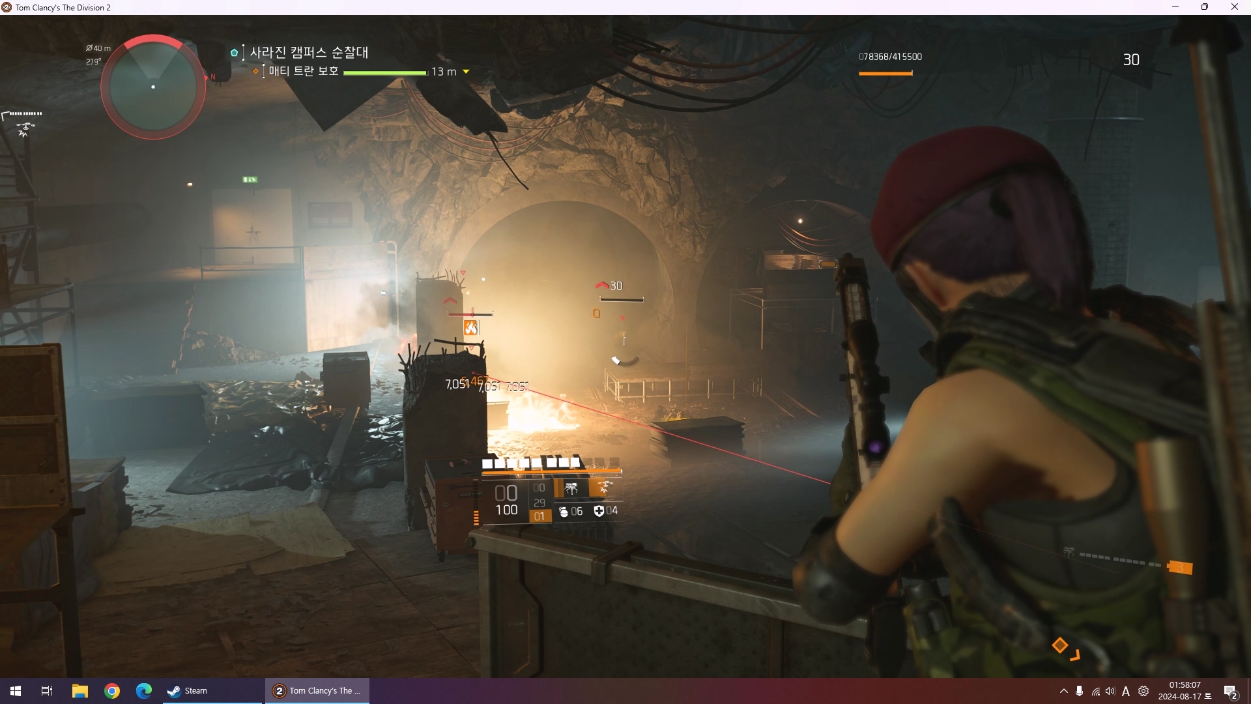Click the drone icon at left edge

(x=25, y=129)
